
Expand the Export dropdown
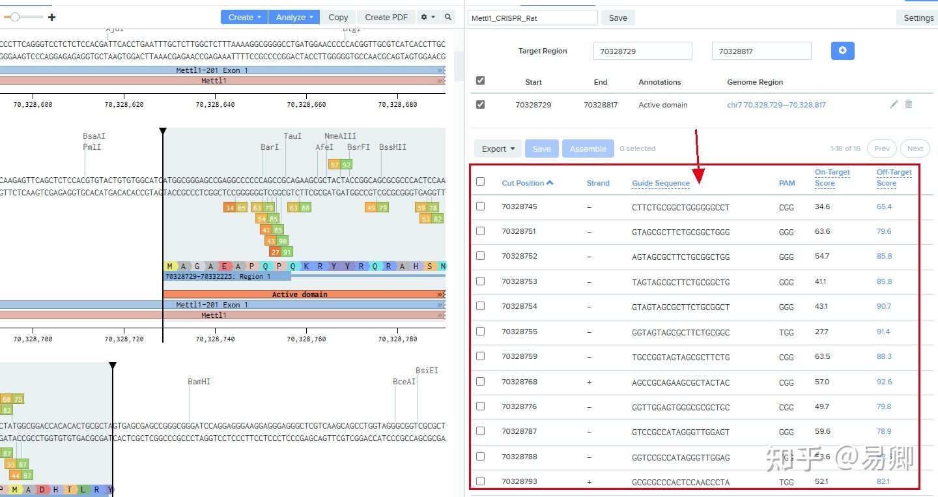497,149
